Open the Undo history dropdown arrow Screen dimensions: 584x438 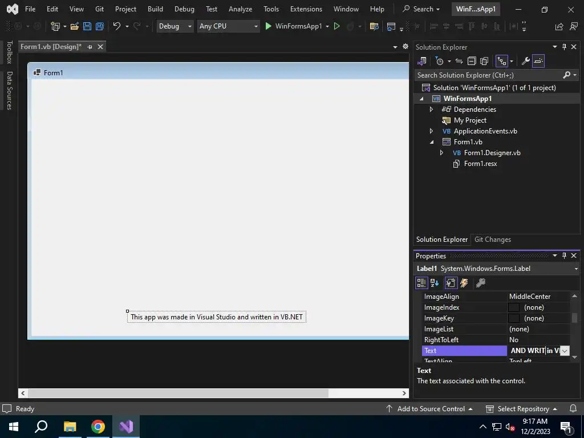click(x=127, y=26)
